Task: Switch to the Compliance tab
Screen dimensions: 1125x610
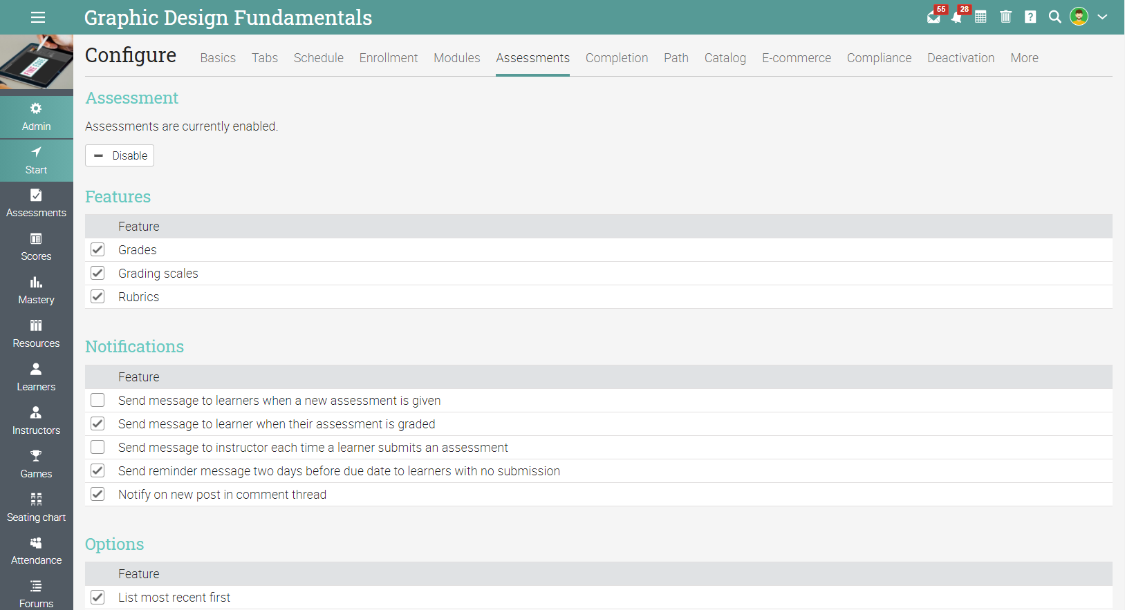Action: [x=879, y=58]
